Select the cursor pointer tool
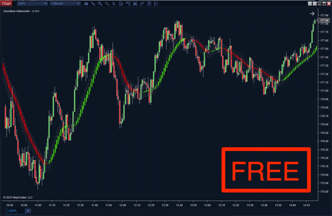The image size is (332, 216). pyautogui.click(x=114, y=4)
